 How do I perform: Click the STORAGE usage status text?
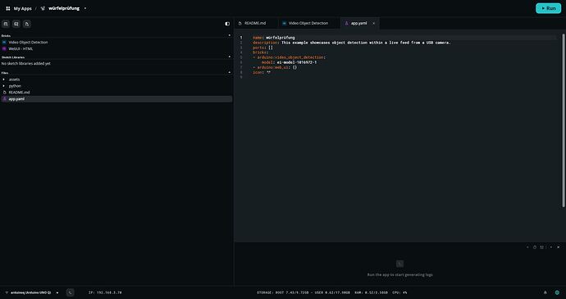[304, 292]
